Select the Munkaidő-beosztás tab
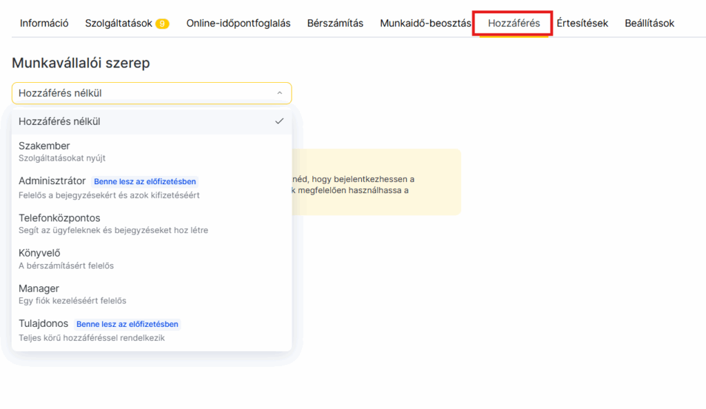 click(425, 23)
